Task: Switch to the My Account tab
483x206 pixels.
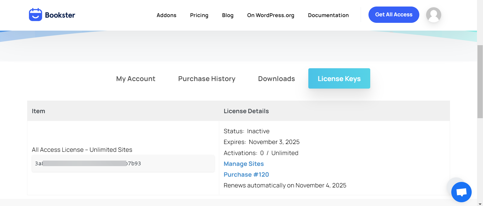Action: (x=136, y=79)
